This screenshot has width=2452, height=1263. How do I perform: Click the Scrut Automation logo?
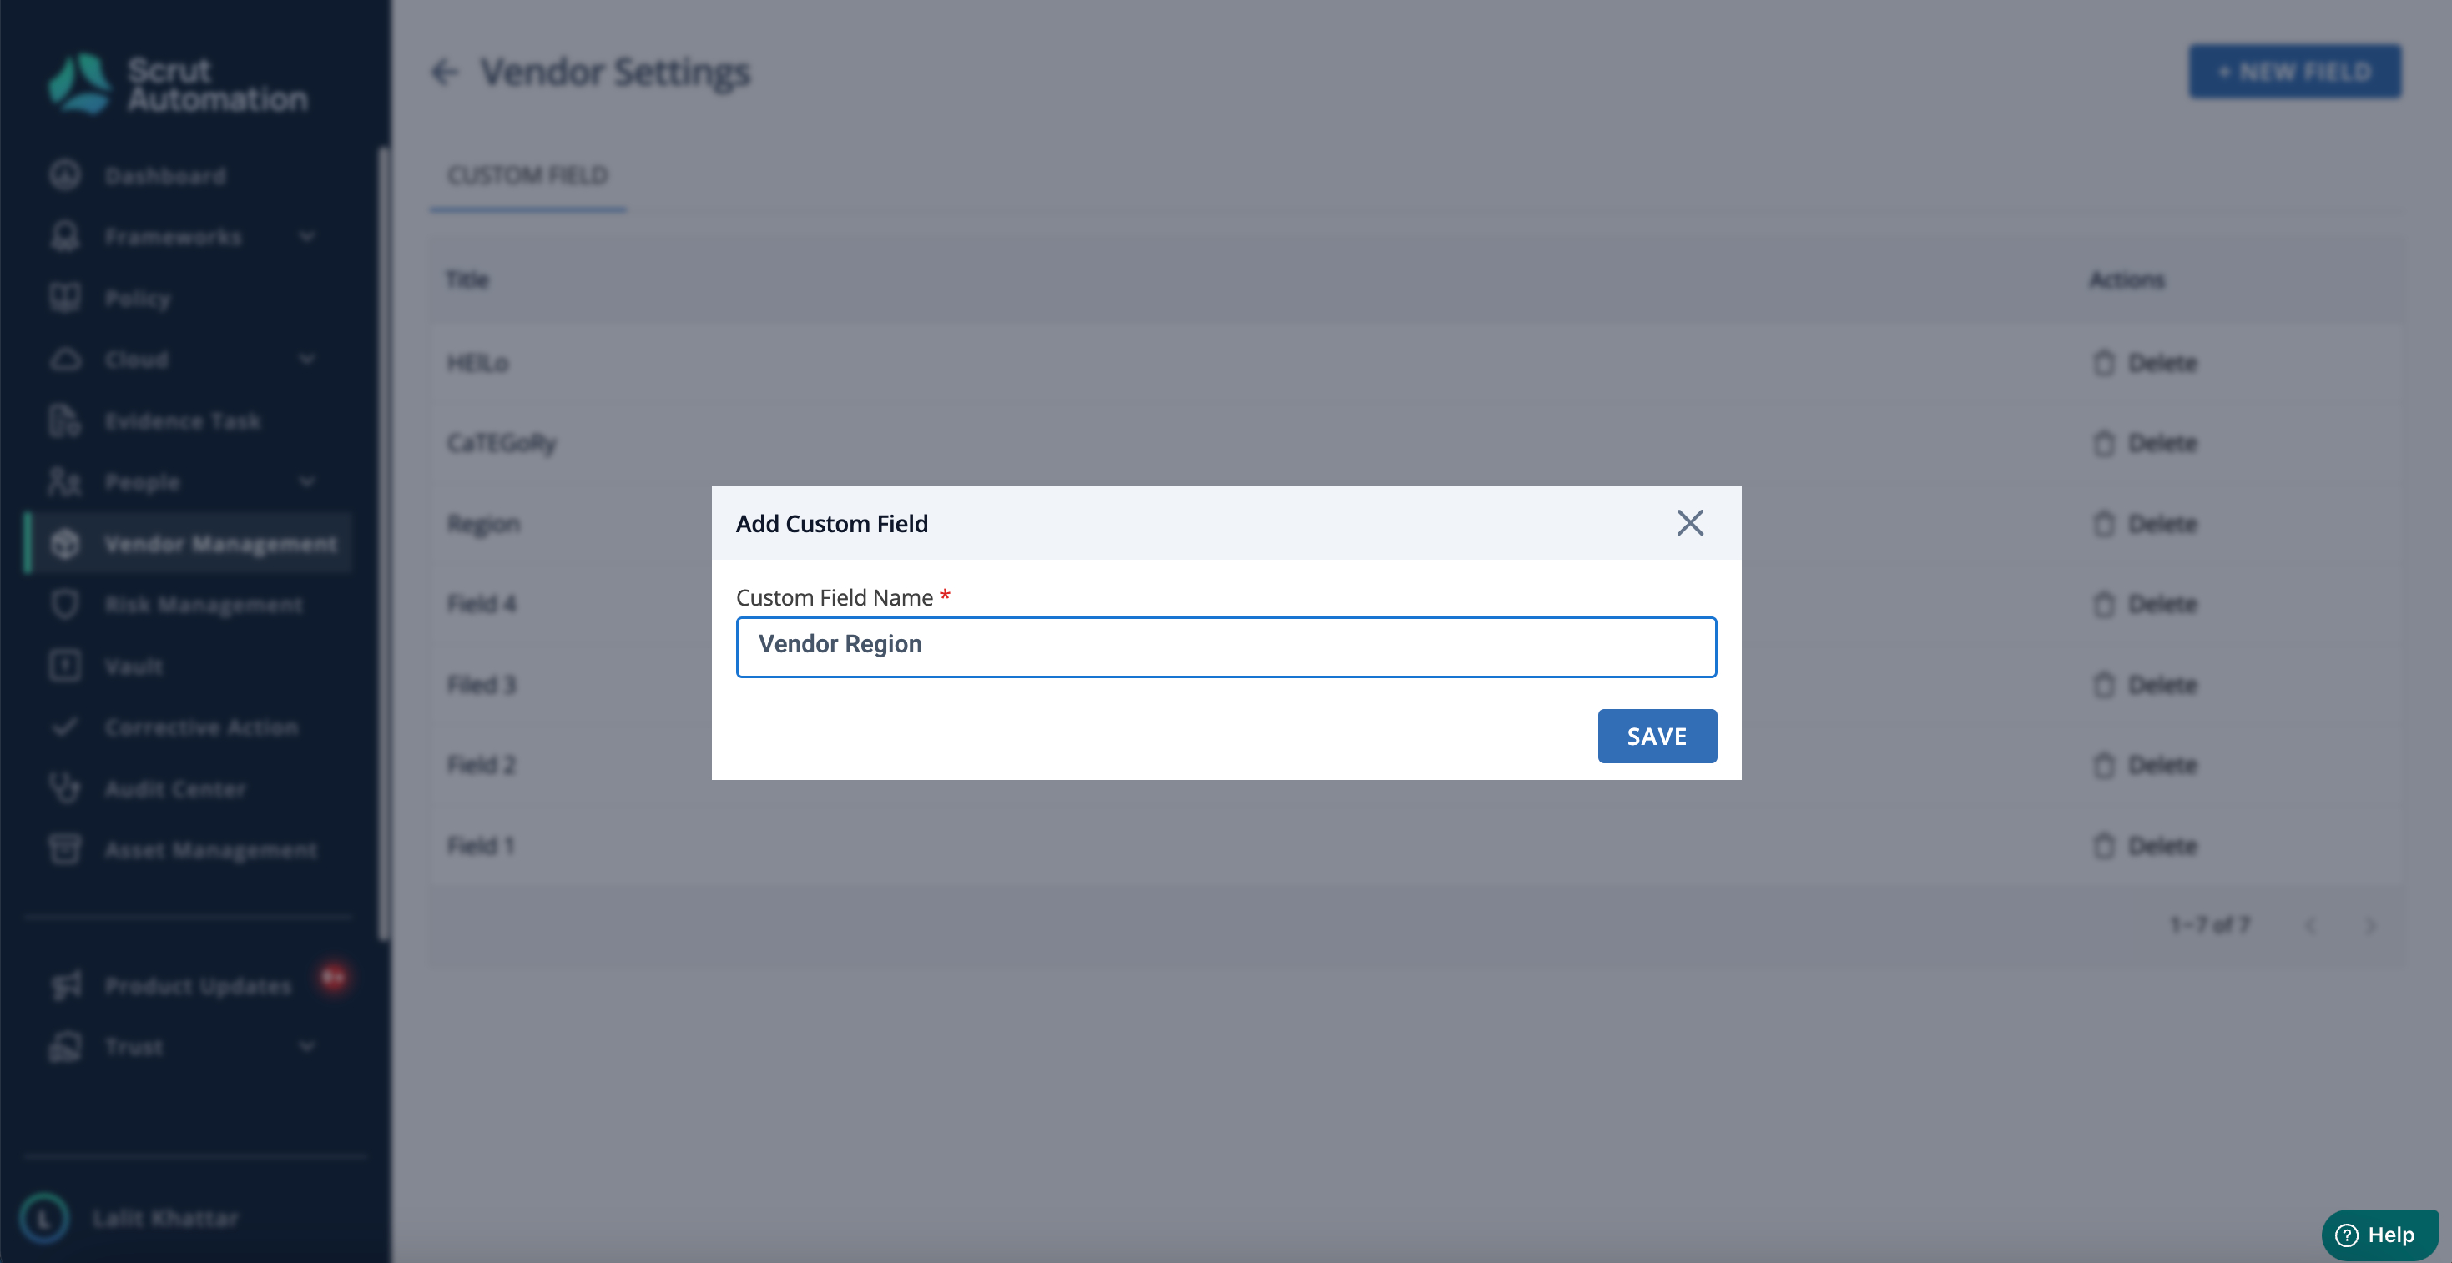point(178,83)
